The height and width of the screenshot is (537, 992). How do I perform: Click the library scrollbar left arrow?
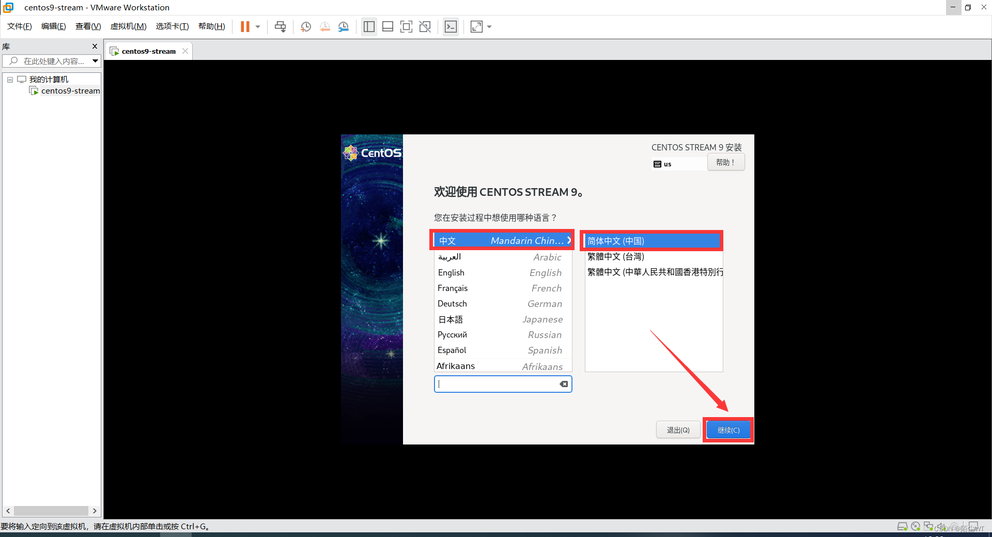point(8,511)
